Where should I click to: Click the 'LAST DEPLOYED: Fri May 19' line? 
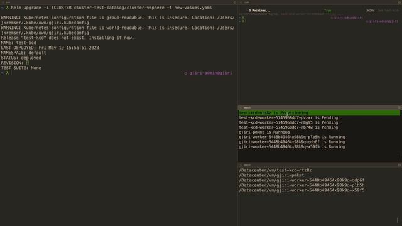point(50,48)
